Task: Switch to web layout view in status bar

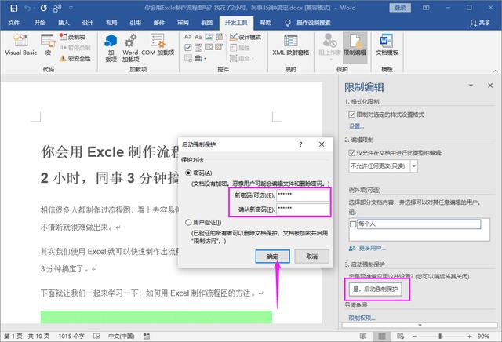Action: coord(400,336)
